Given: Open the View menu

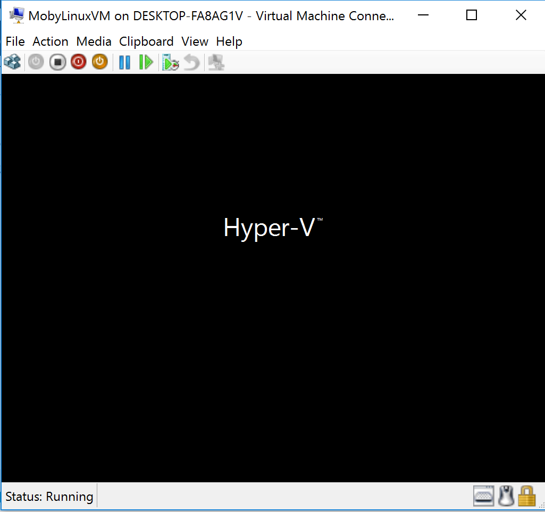Looking at the screenshot, I should [195, 41].
